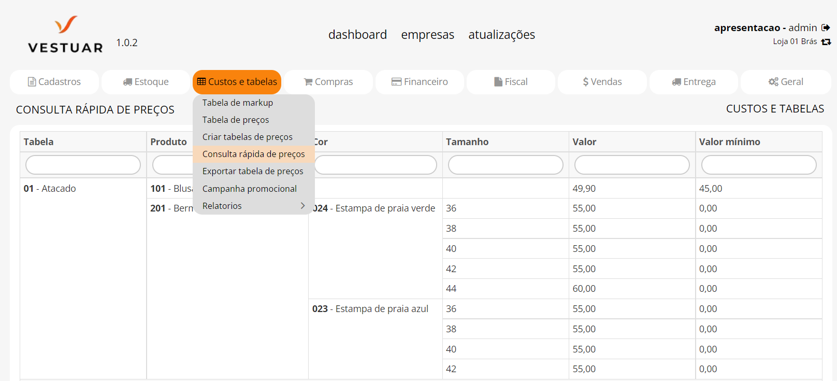Open the Estoque menu tab
Viewport: 837px width, 381px height.
[146, 82]
